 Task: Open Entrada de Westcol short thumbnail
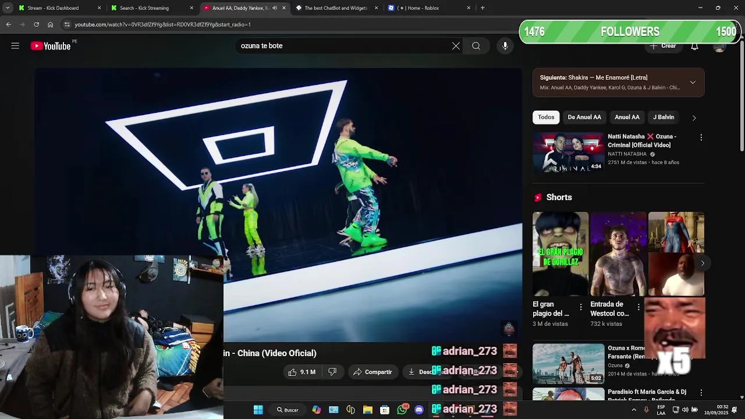[x=618, y=254]
